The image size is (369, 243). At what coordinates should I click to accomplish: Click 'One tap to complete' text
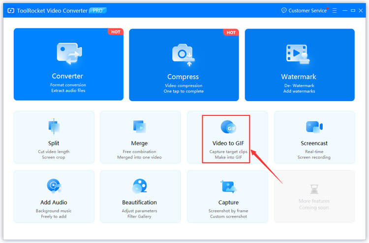pyautogui.click(x=184, y=91)
